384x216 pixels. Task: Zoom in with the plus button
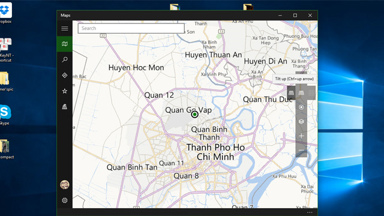pyautogui.click(x=301, y=136)
